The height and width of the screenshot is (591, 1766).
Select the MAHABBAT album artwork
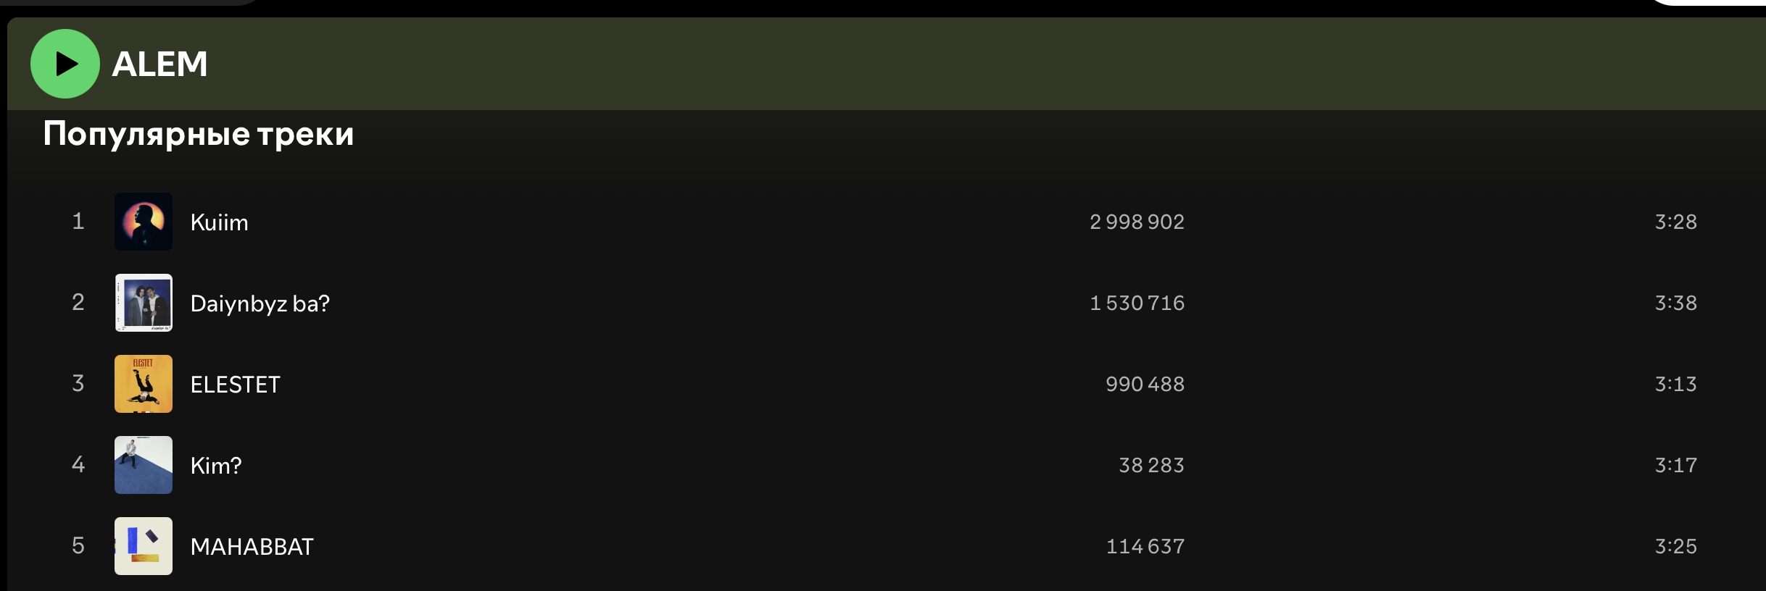coord(144,546)
